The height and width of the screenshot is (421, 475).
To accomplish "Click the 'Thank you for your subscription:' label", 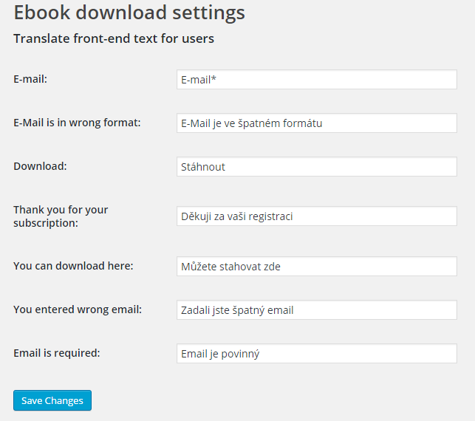I will [x=61, y=216].
